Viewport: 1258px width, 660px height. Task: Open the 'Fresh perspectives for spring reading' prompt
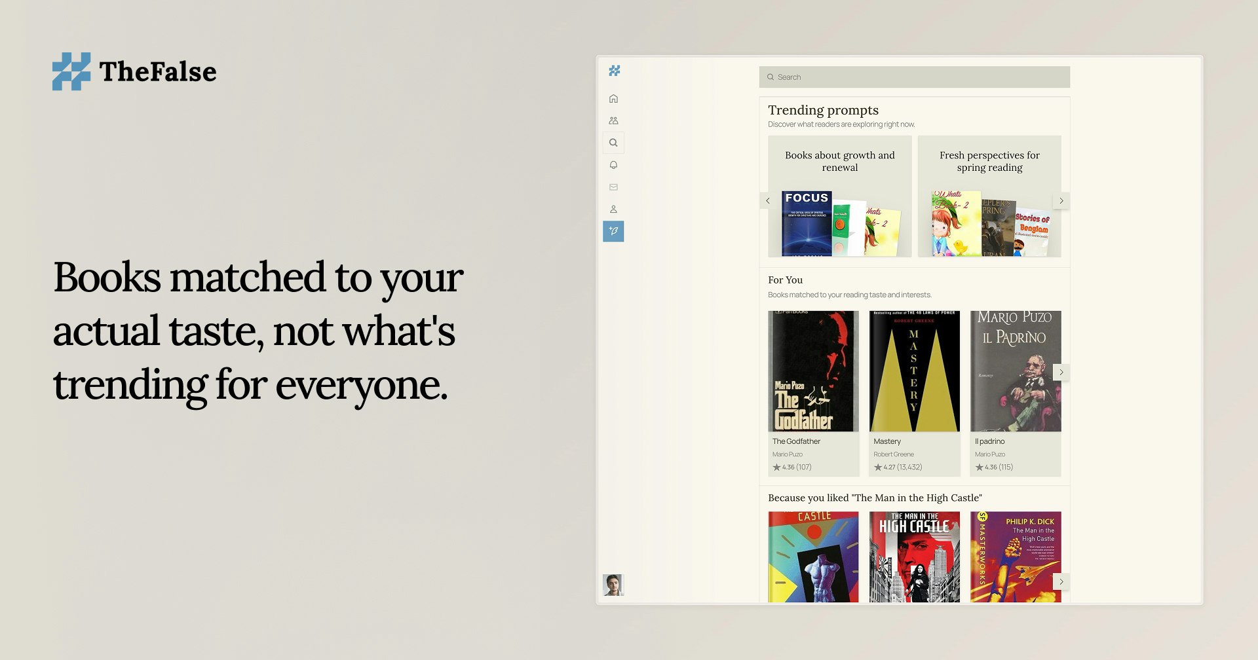989,196
